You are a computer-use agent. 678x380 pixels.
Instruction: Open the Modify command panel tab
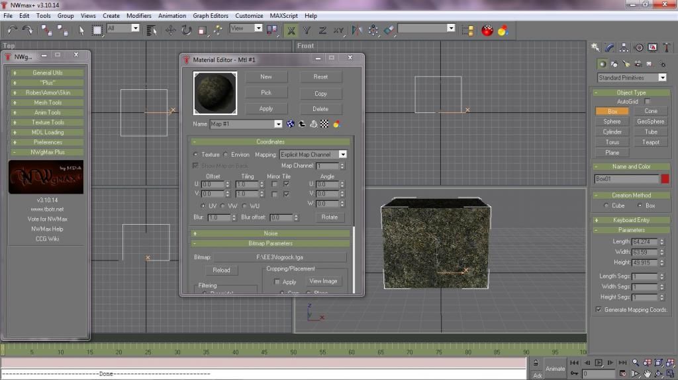[x=609, y=48]
